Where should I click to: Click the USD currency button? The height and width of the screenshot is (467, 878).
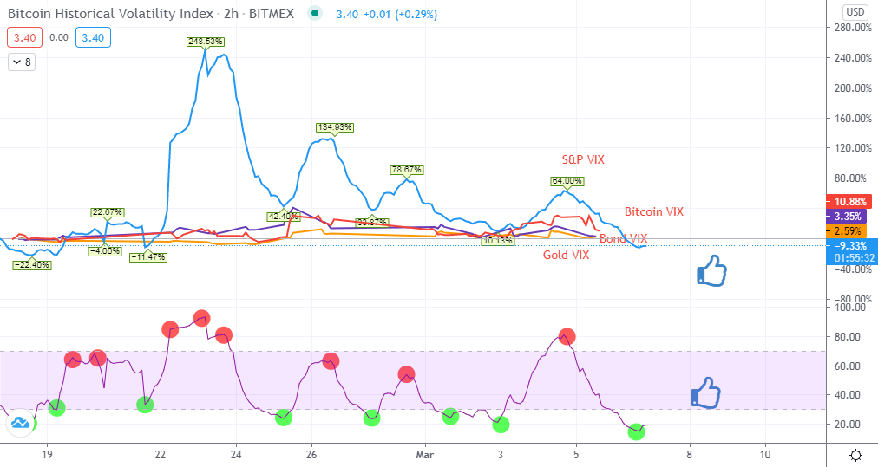(855, 12)
